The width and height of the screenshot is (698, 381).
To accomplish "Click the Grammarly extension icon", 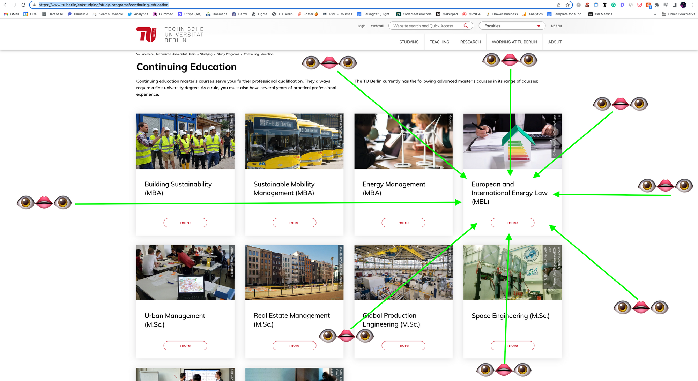I will click(x=613, y=5).
